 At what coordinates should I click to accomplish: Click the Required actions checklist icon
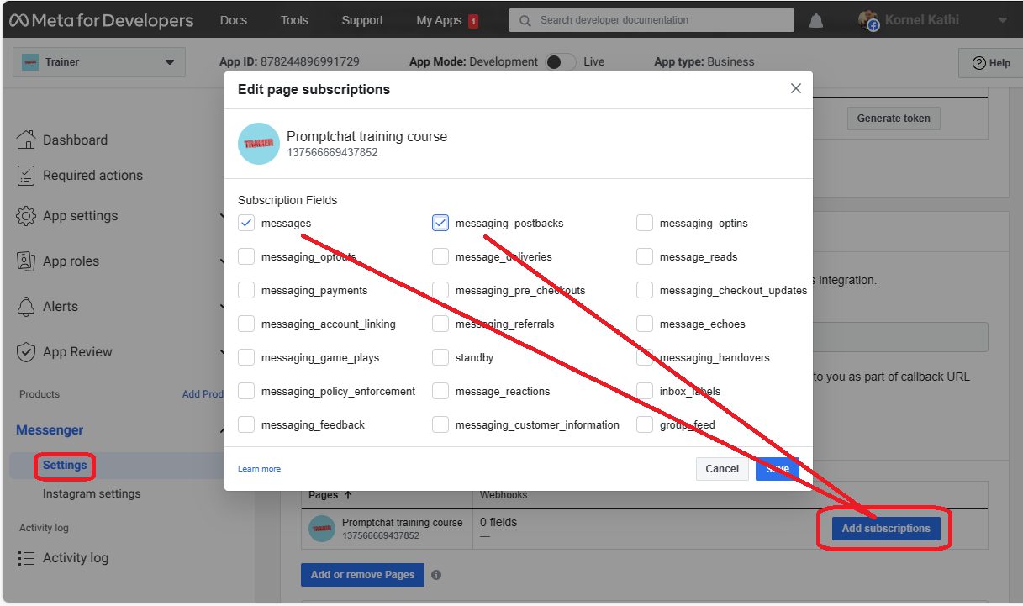pyautogui.click(x=26, y=176)
